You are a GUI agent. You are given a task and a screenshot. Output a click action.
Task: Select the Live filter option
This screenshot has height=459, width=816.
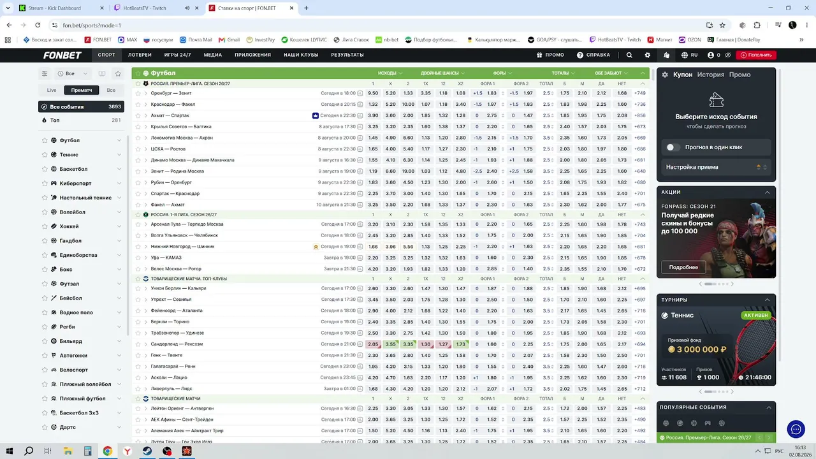pos(52,90)
